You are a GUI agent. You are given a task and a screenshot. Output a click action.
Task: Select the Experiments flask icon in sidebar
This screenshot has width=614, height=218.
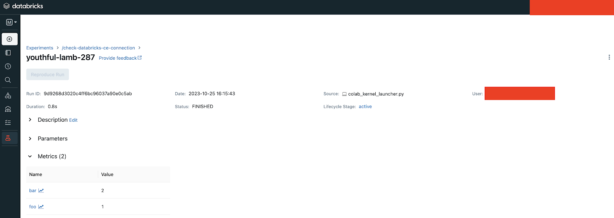pos(8,138)
